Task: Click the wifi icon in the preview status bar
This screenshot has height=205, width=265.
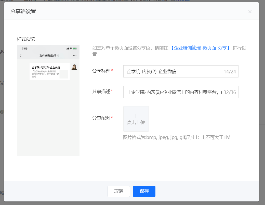Action: point(71,49)
